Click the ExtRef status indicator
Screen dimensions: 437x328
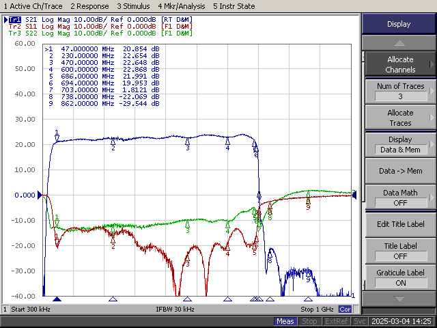pos(336,321)
